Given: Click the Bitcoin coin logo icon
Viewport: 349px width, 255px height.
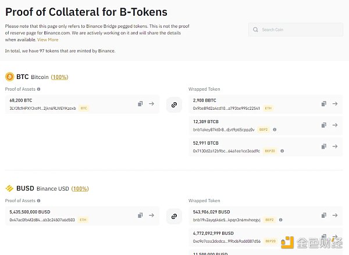Looking at the screenshot, I should (9, 77).
